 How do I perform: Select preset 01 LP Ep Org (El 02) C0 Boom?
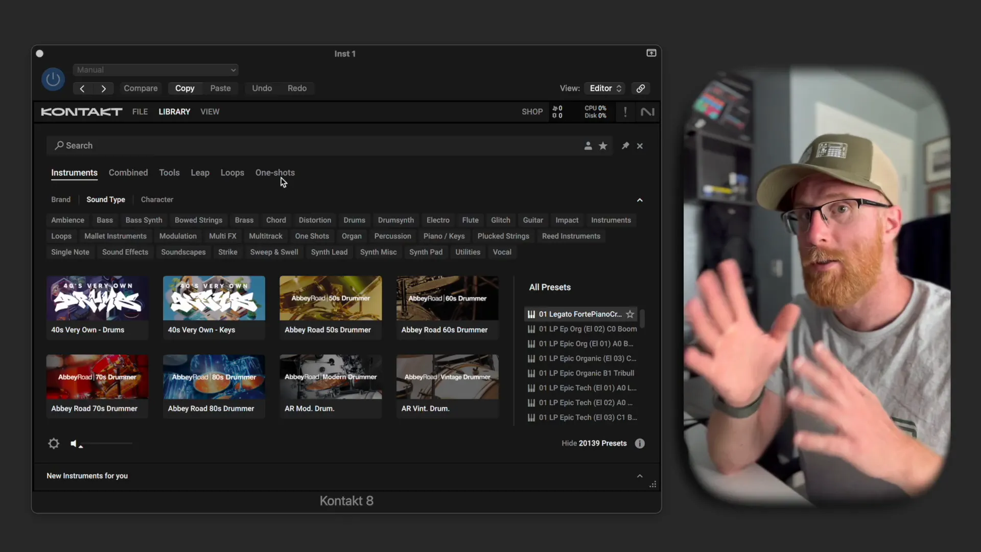(x=582, y=329)
